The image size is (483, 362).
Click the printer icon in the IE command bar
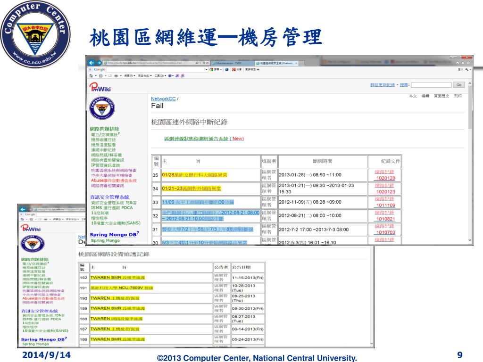(x=116, y=76)
